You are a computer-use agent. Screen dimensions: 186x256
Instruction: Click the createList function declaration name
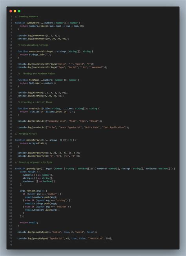click(35, 108)
